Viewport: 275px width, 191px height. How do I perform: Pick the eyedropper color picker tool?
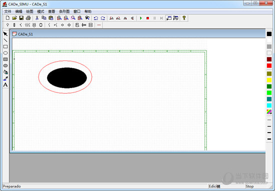pos(5,78)
